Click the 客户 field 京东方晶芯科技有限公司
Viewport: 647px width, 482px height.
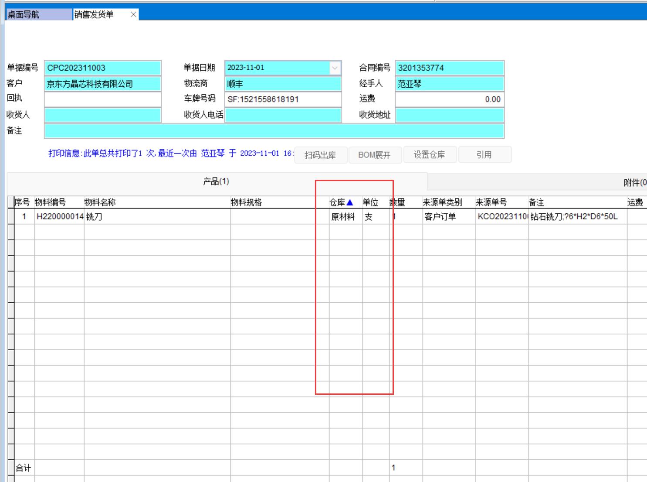tap(103, 84)
